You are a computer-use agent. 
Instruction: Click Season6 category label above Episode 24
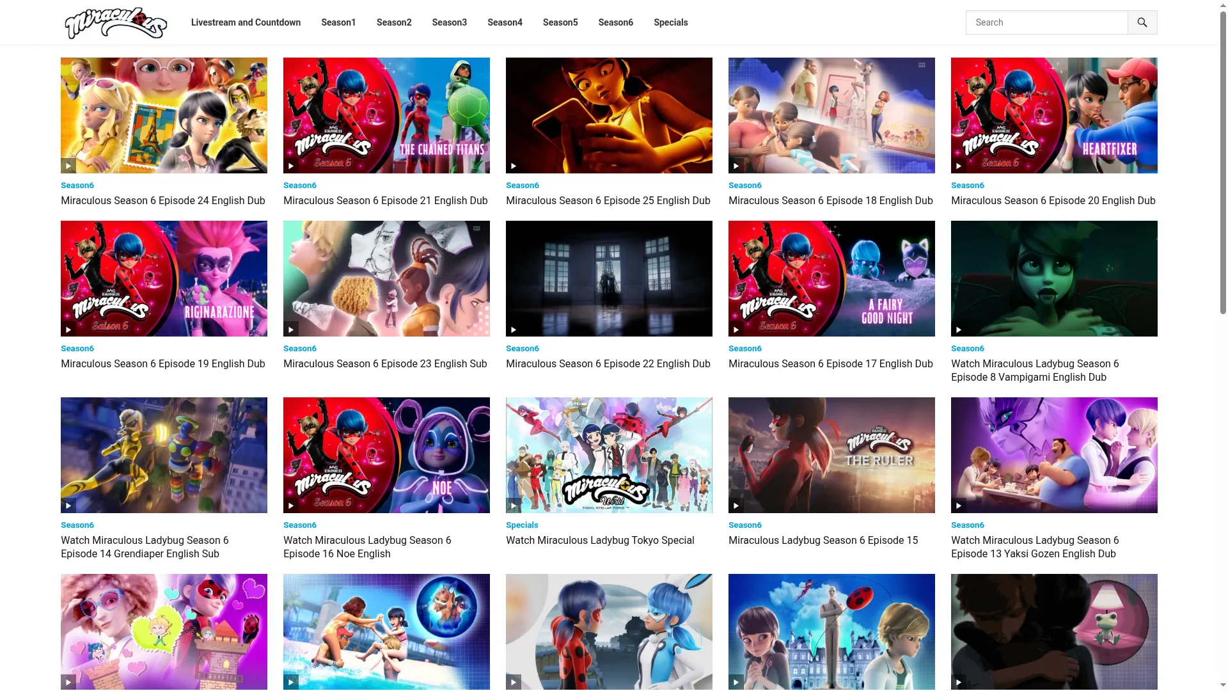(77, 186)
